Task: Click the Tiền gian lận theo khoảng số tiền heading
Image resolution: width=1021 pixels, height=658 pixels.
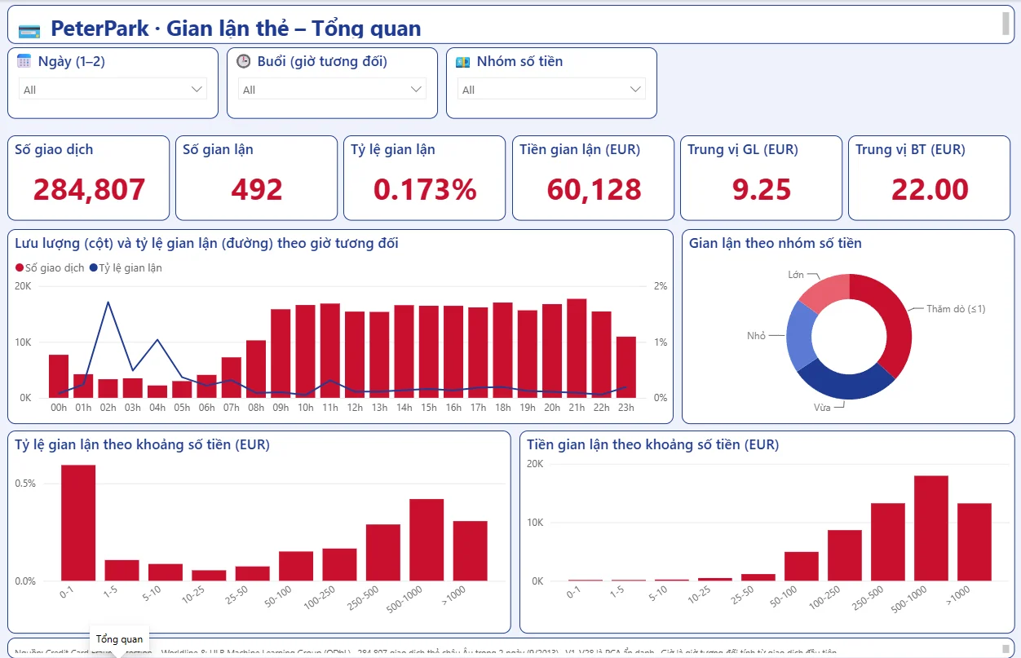Action: coord(652,444)
